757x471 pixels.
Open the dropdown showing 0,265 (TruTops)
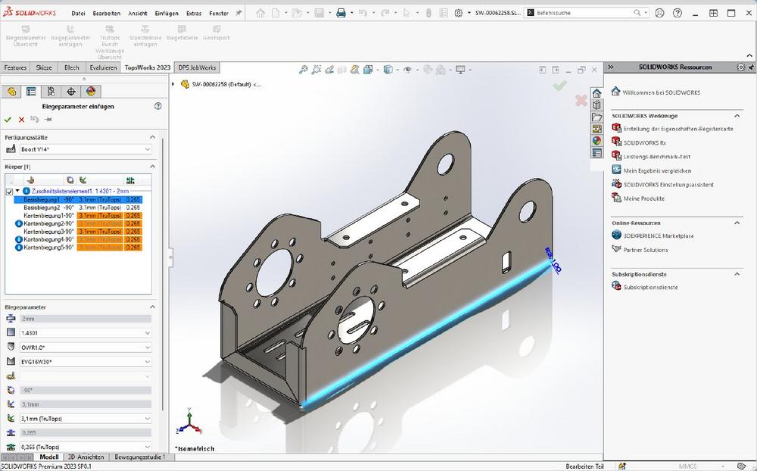86,447
